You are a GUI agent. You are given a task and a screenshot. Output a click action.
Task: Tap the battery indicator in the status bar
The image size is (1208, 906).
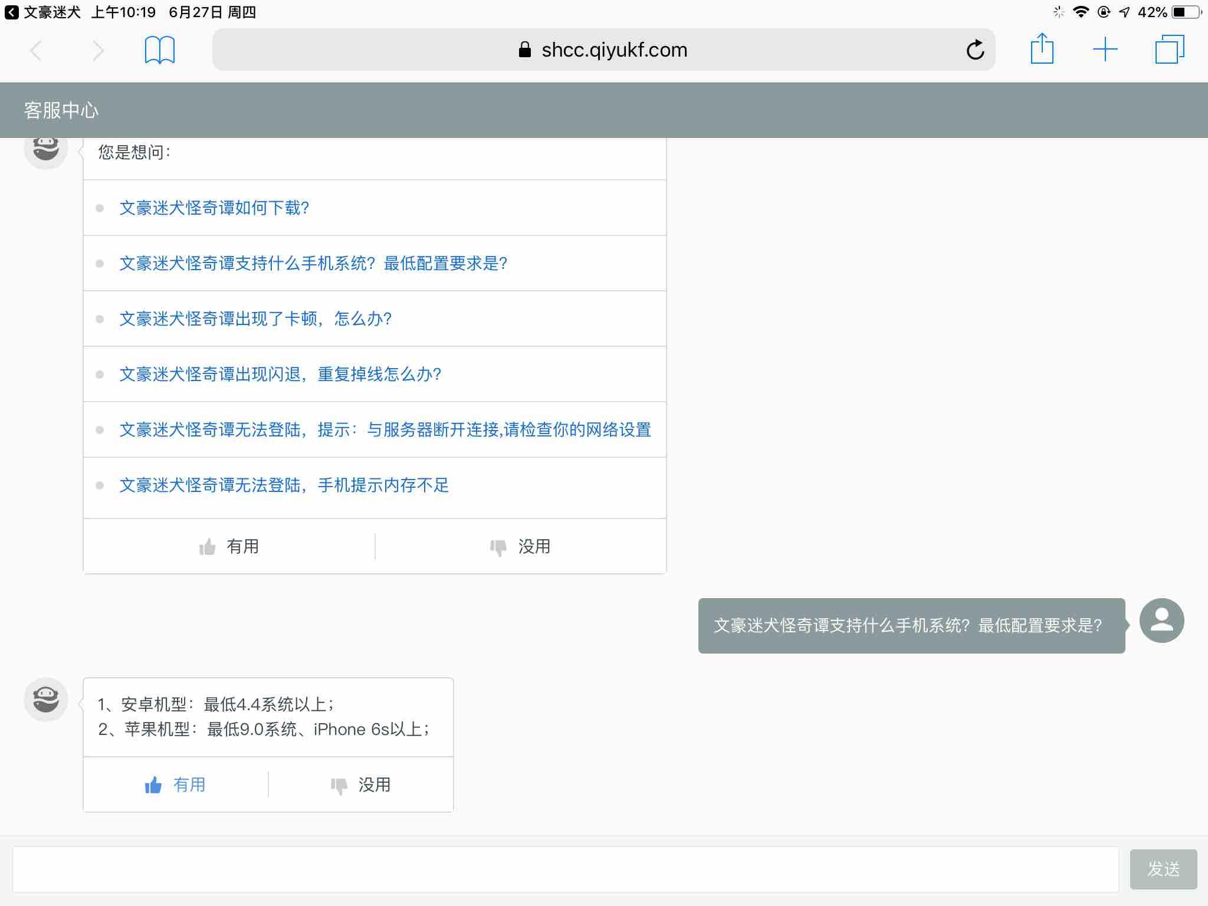pos(1187,12)
